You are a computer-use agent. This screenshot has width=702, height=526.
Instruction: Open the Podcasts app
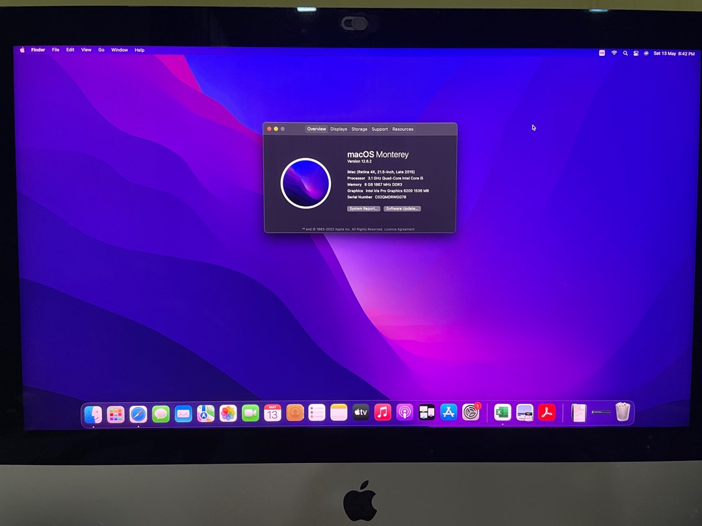point(404,412)
